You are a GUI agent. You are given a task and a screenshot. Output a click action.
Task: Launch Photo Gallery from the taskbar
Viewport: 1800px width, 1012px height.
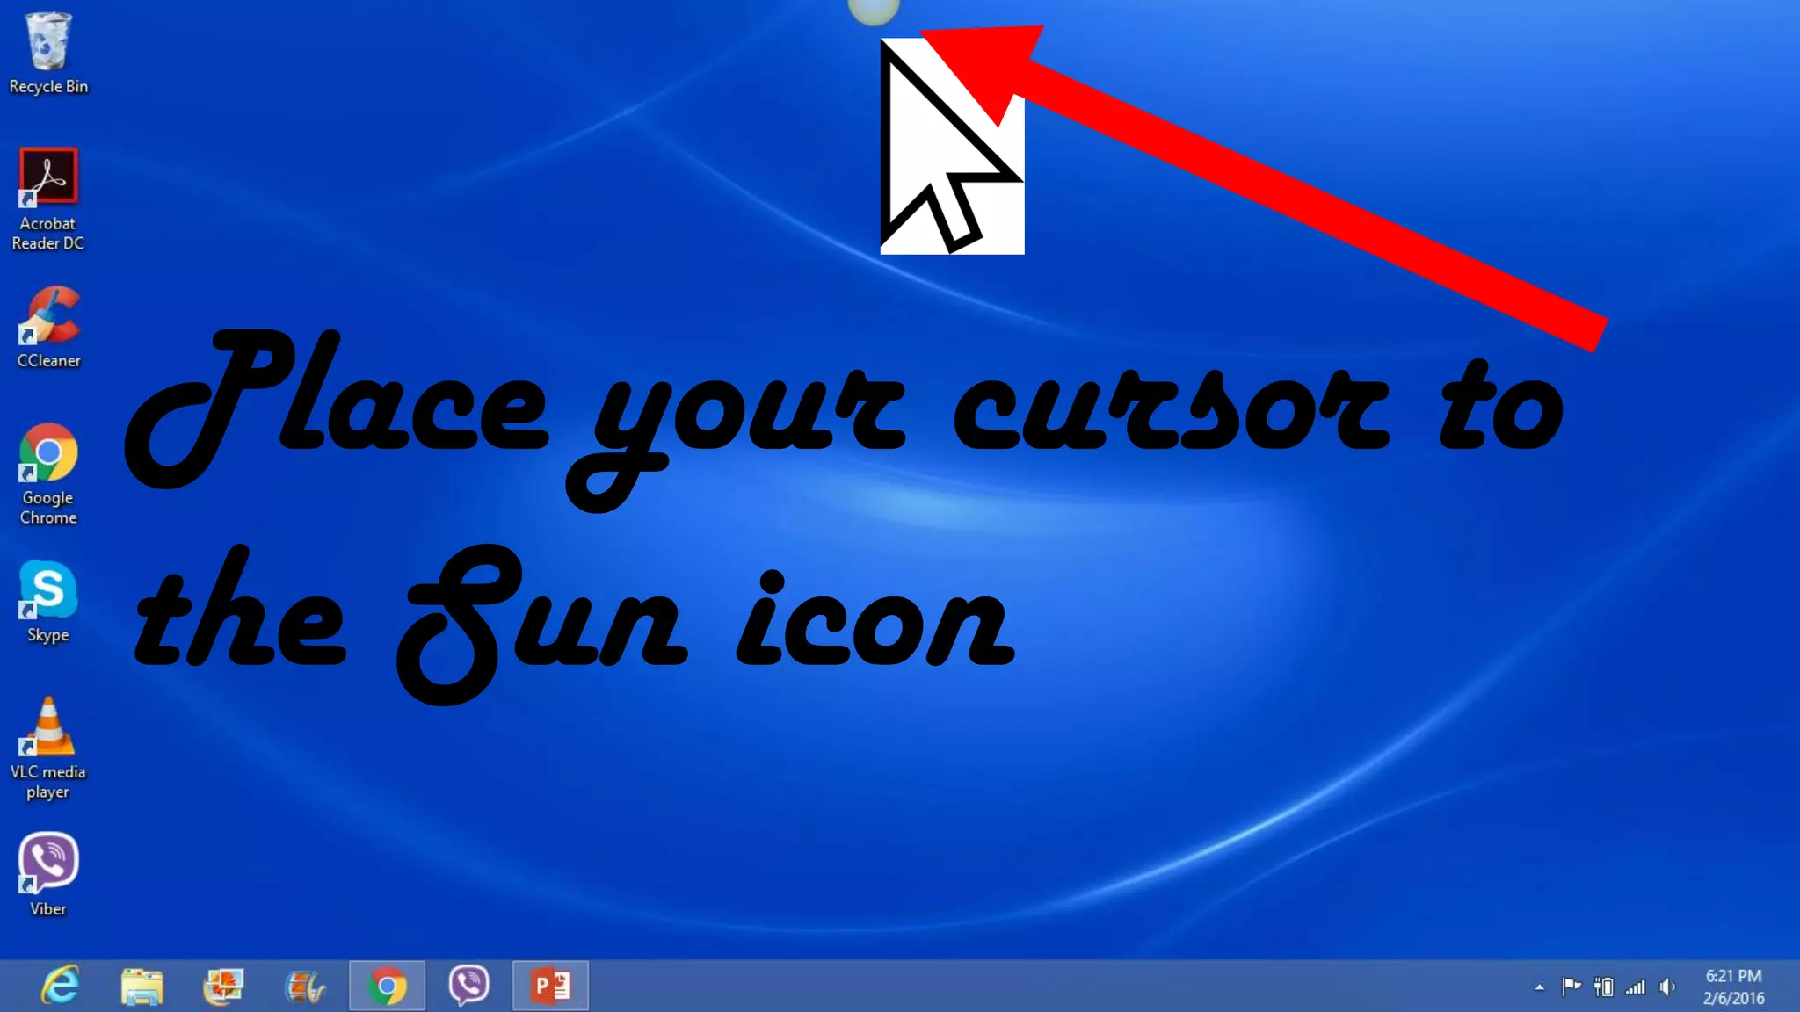coord(223,986)
